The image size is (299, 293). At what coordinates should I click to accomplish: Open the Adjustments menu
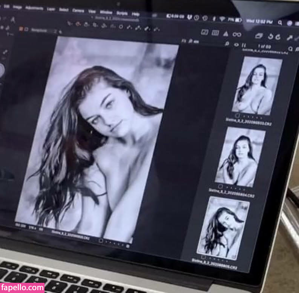(x=34, y=8)
